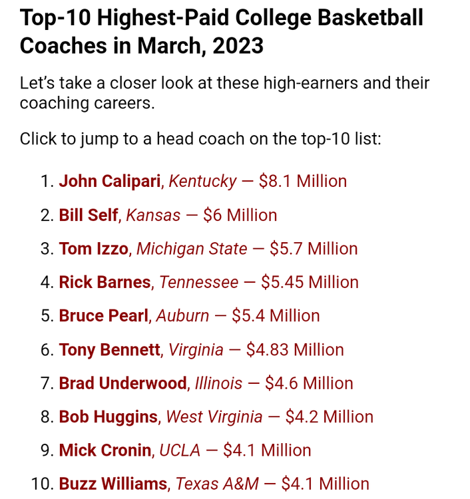Viewport: 470px width, 499px height.
Task: Click the "Let's take a closer look" paragraph
Action: pos(224,93)
